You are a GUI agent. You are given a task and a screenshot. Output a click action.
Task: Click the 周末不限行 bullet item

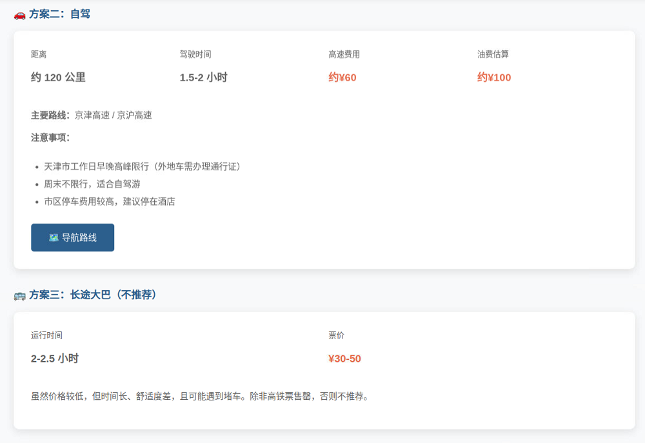tap(92, 184)
